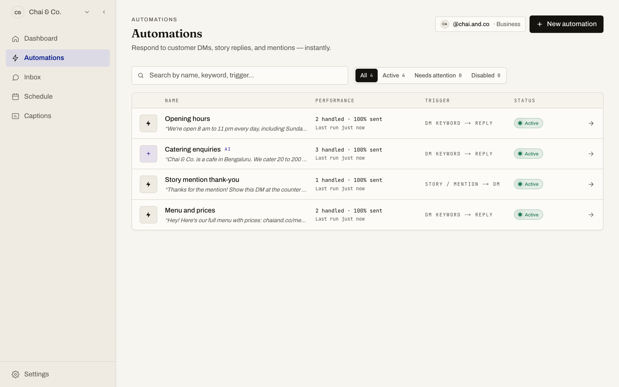Image resolution: width=619 pixels, height=387 pixels.
Task: Open the Menu and prices automation name
Action: [x=190, y=211]
